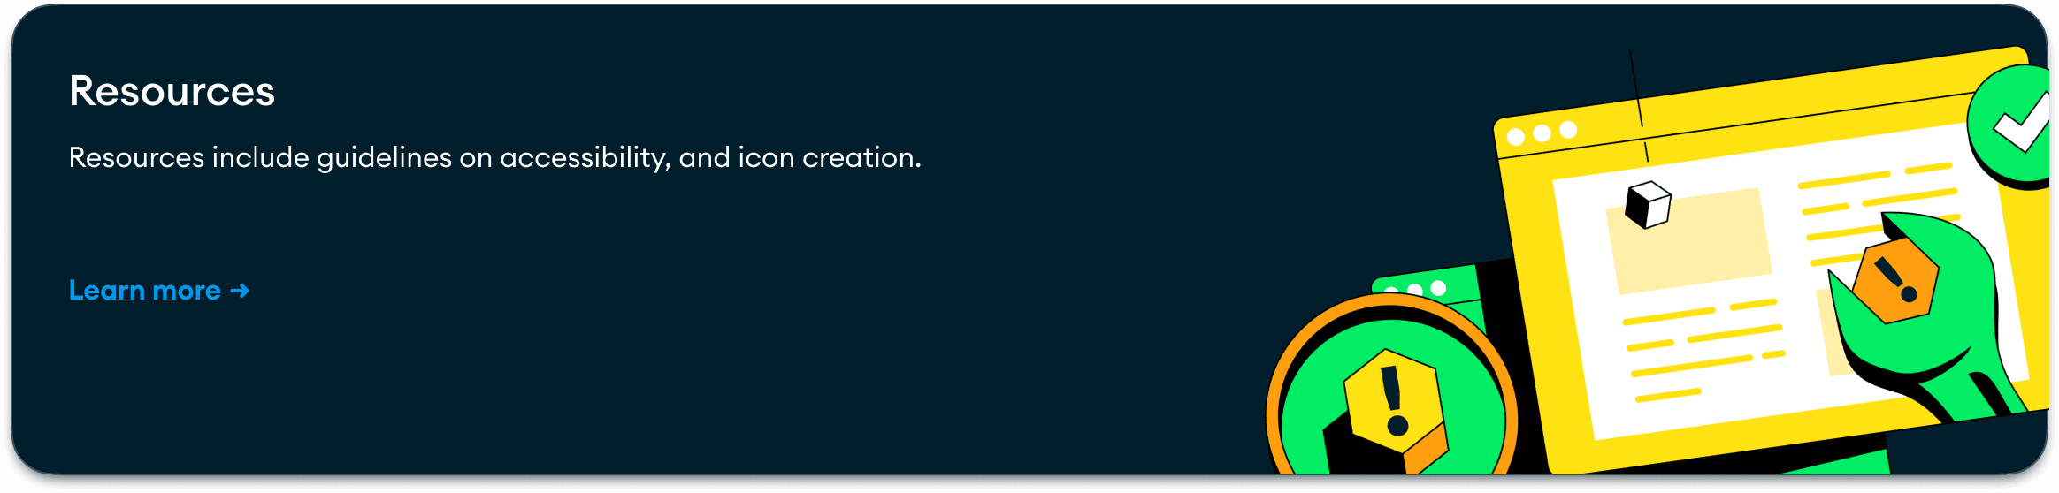2059x493 pixels.
Task: Click the green checkmark badge
Action: [x=2009, y=127]
